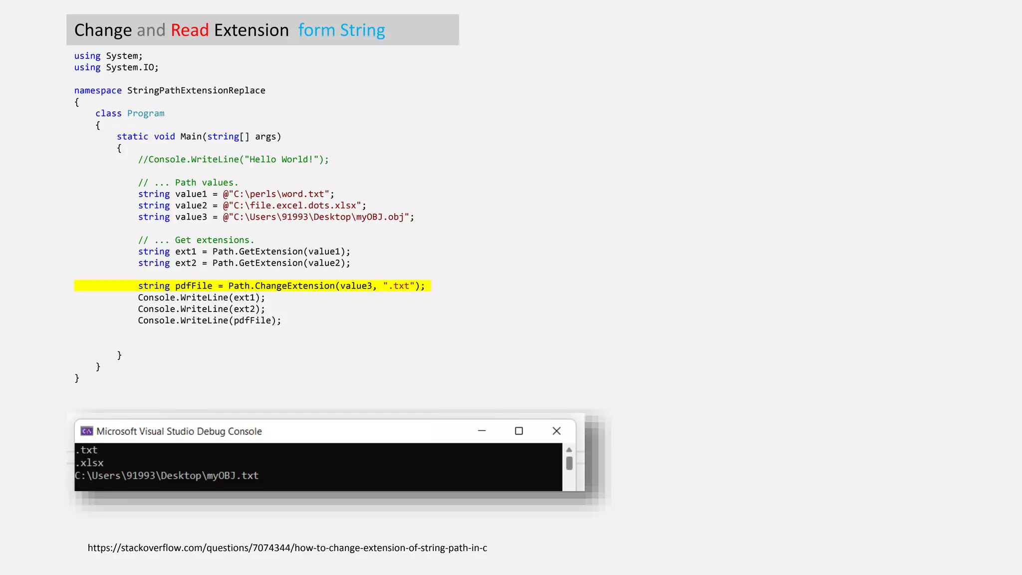
Task: Click the green 'Get extensions' comment line
Action: [196, 240]
